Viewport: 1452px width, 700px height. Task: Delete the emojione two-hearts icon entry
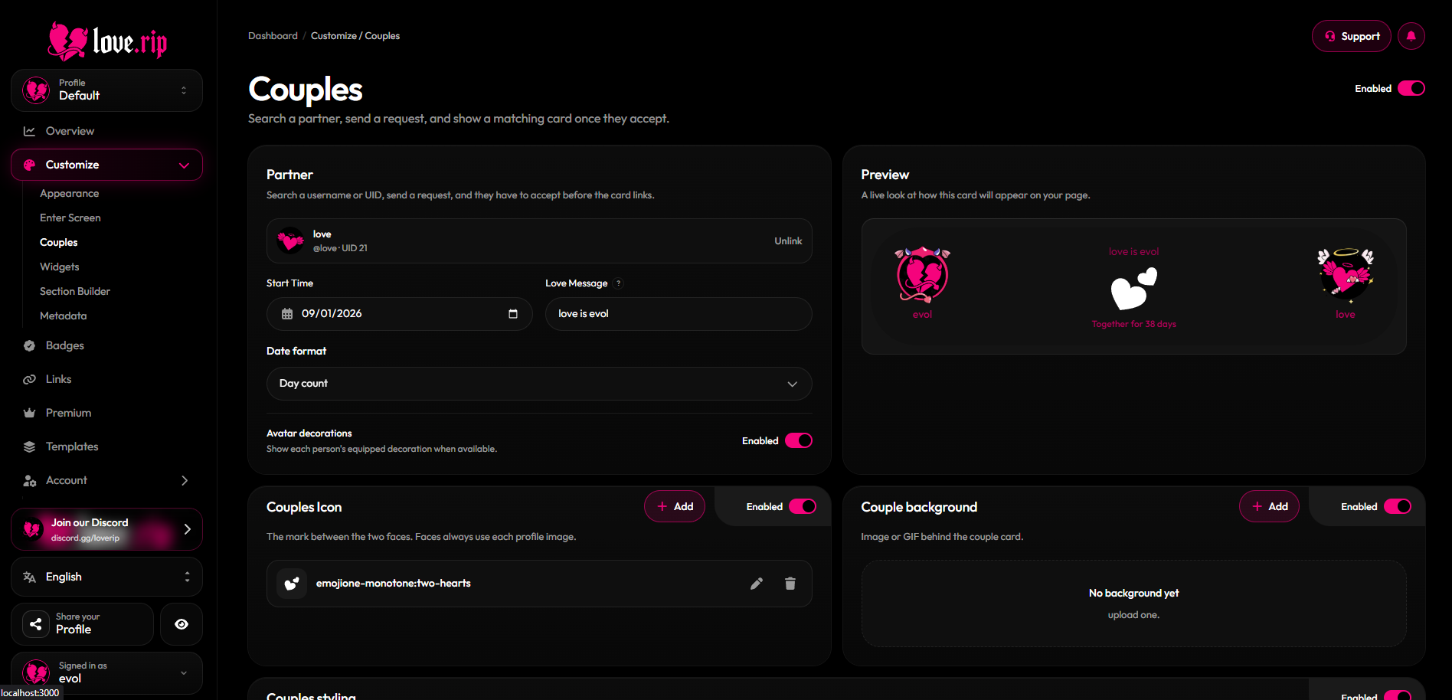790,584
